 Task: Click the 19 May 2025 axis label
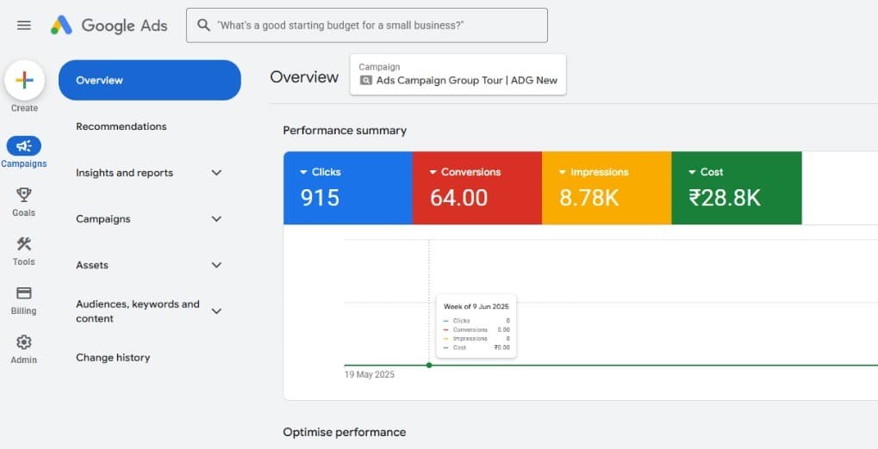pyautogui.click(x=370, y=375)
